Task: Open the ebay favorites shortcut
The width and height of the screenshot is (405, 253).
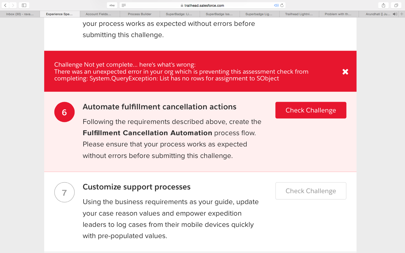Action: coord(112,5)
